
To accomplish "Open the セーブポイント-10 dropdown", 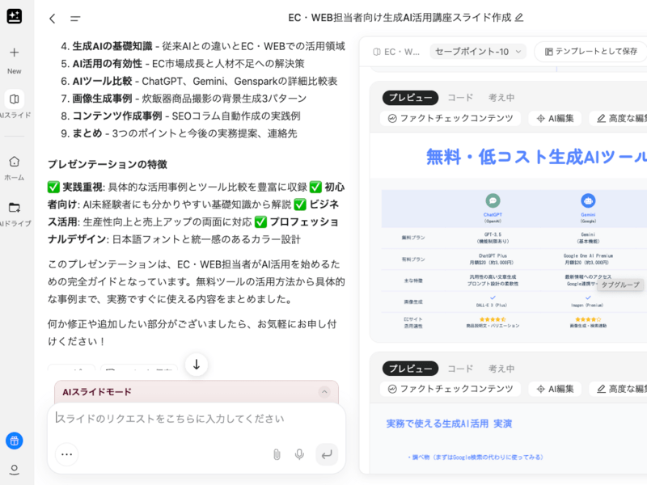I will click(477, 52).
